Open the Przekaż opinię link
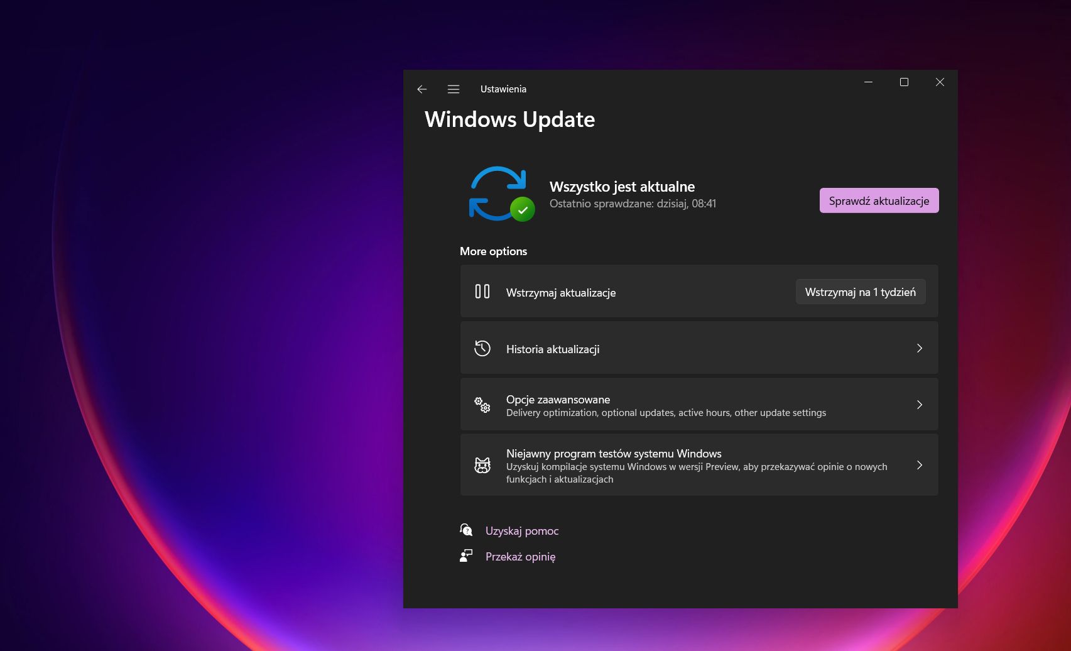 click(519, 556)
